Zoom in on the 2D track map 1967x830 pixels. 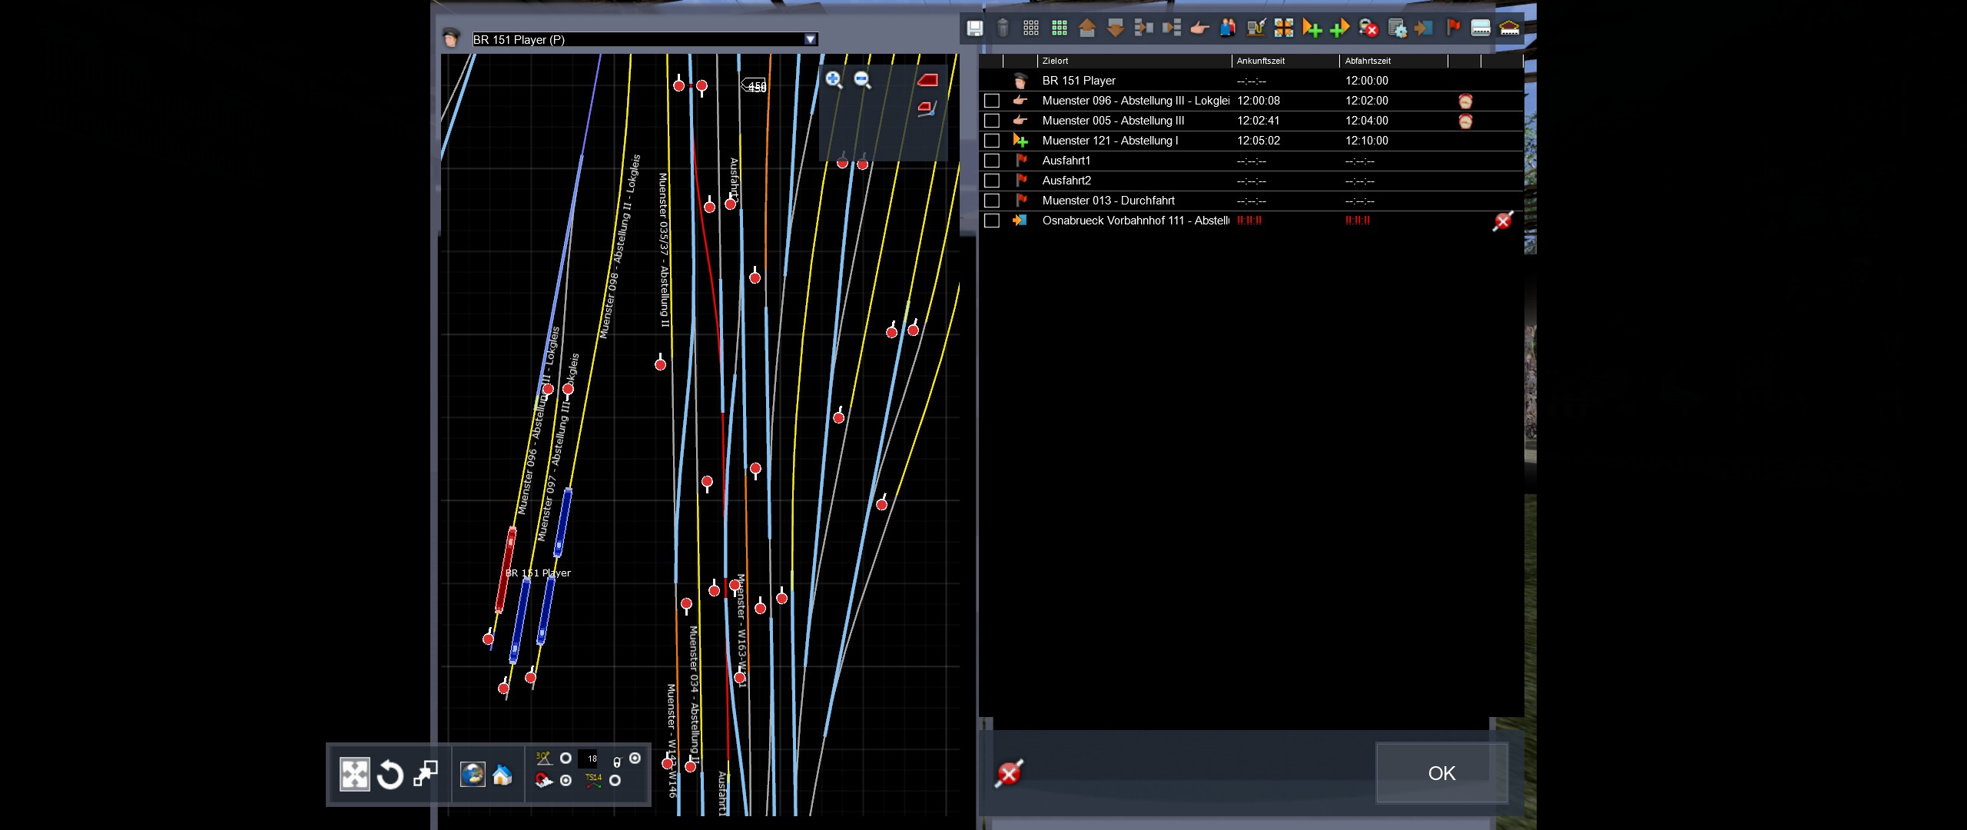[834, 79]
